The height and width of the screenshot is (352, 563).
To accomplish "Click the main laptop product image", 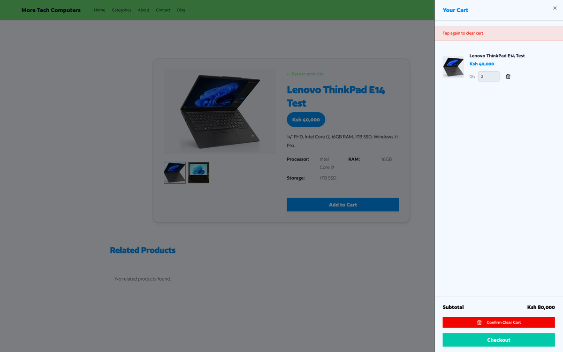I will (220, 112).
